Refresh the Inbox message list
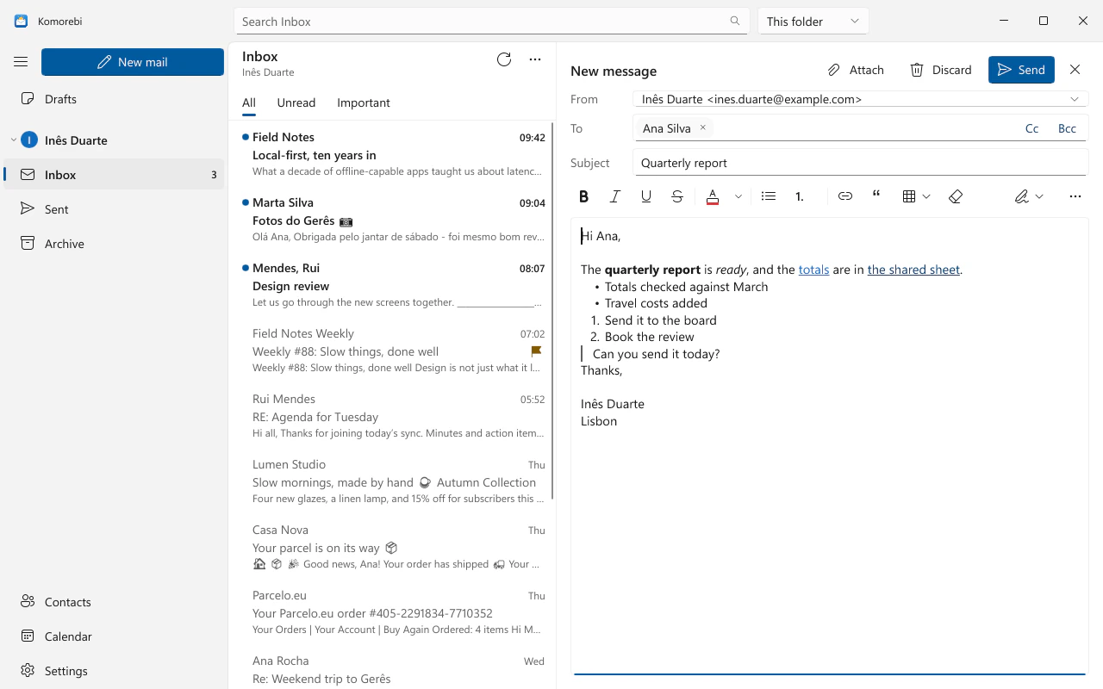1103x689 pixels. tap(504, 59)
